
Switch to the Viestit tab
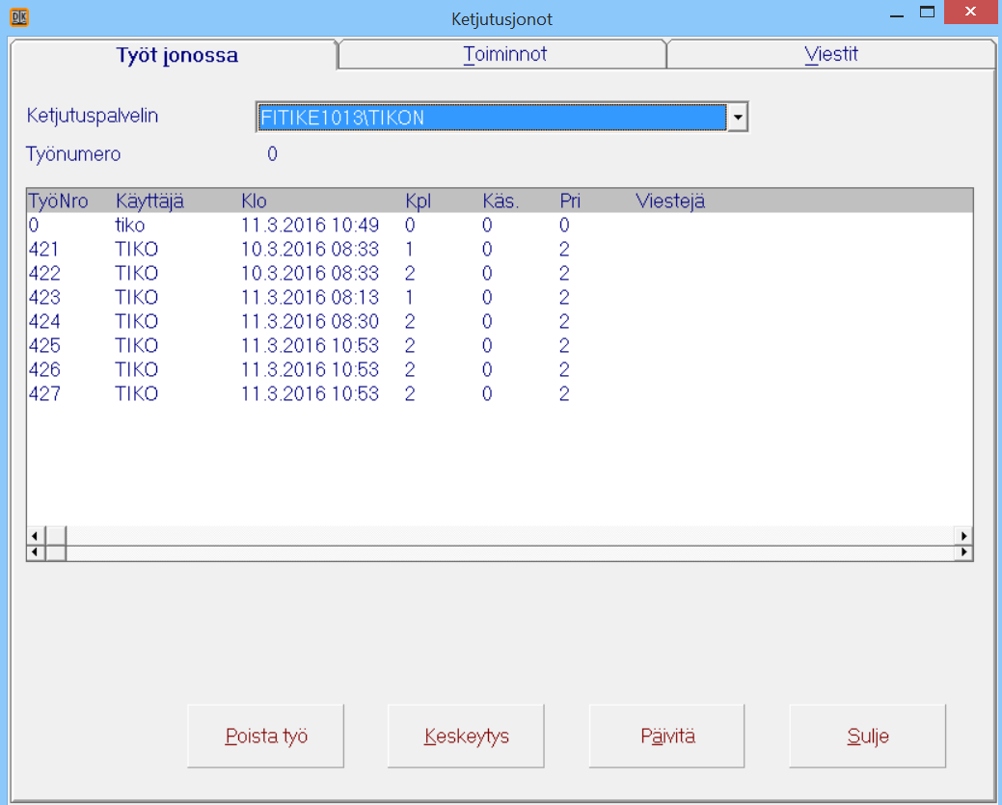pyautogui.click(x=830, y=54)
